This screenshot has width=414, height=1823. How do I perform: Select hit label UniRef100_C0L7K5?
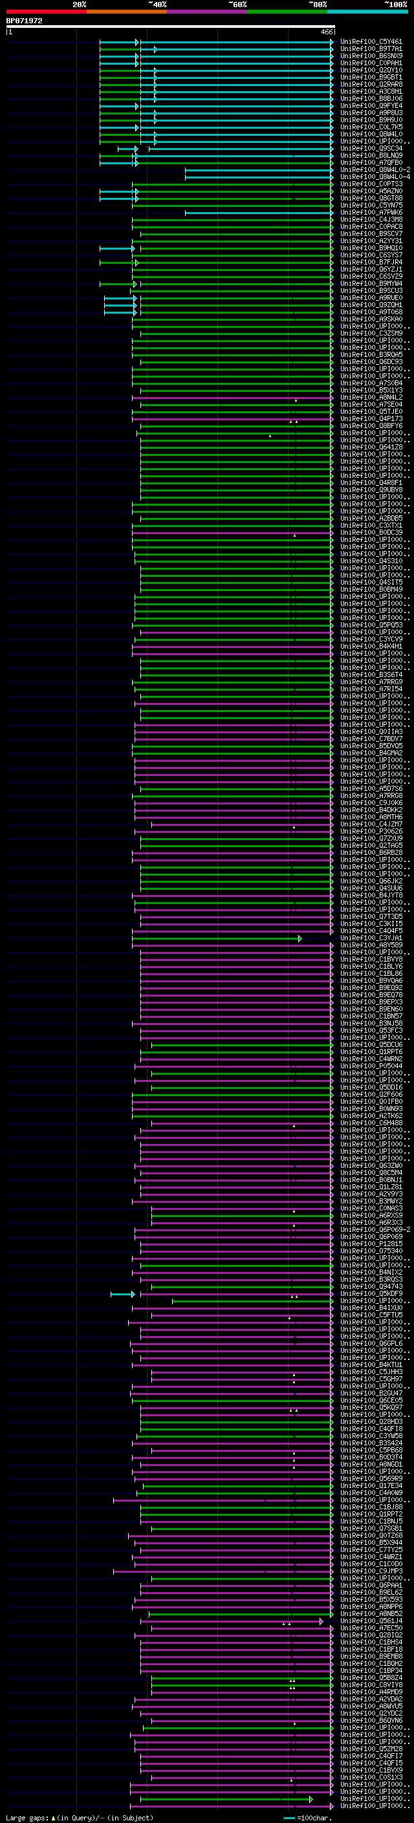[x=371, y=127]
